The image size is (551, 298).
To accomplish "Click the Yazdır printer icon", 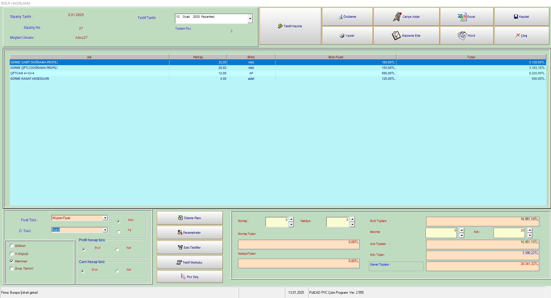I will click(x=342, y=36).
